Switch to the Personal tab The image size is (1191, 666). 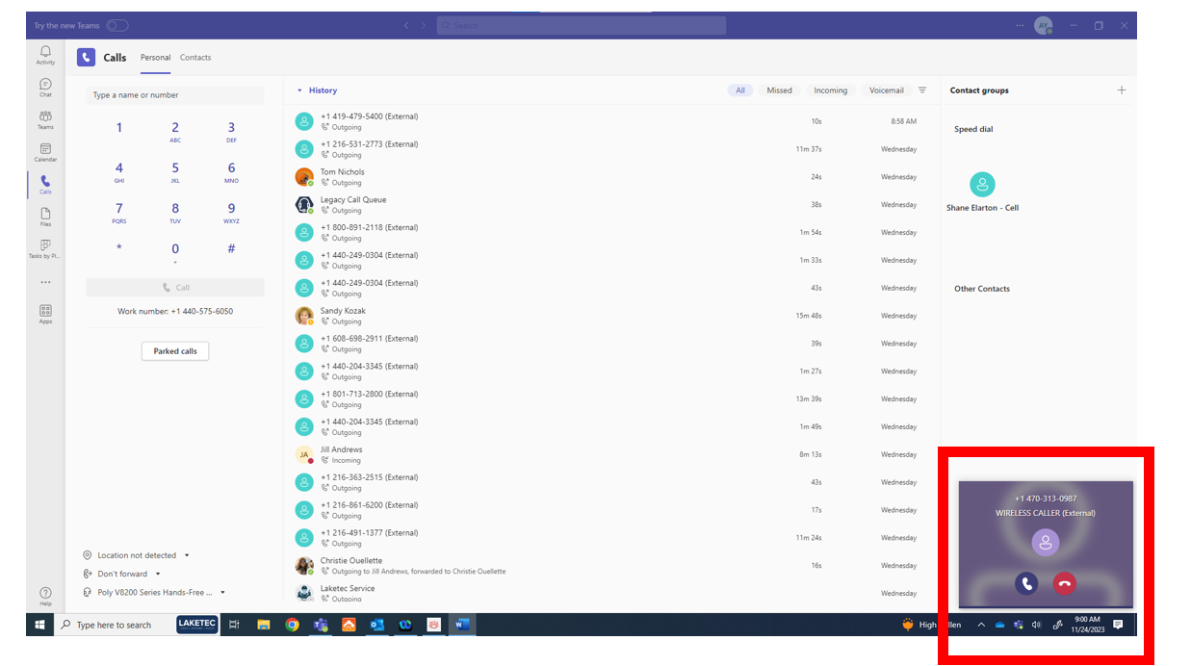pos(155,58)
